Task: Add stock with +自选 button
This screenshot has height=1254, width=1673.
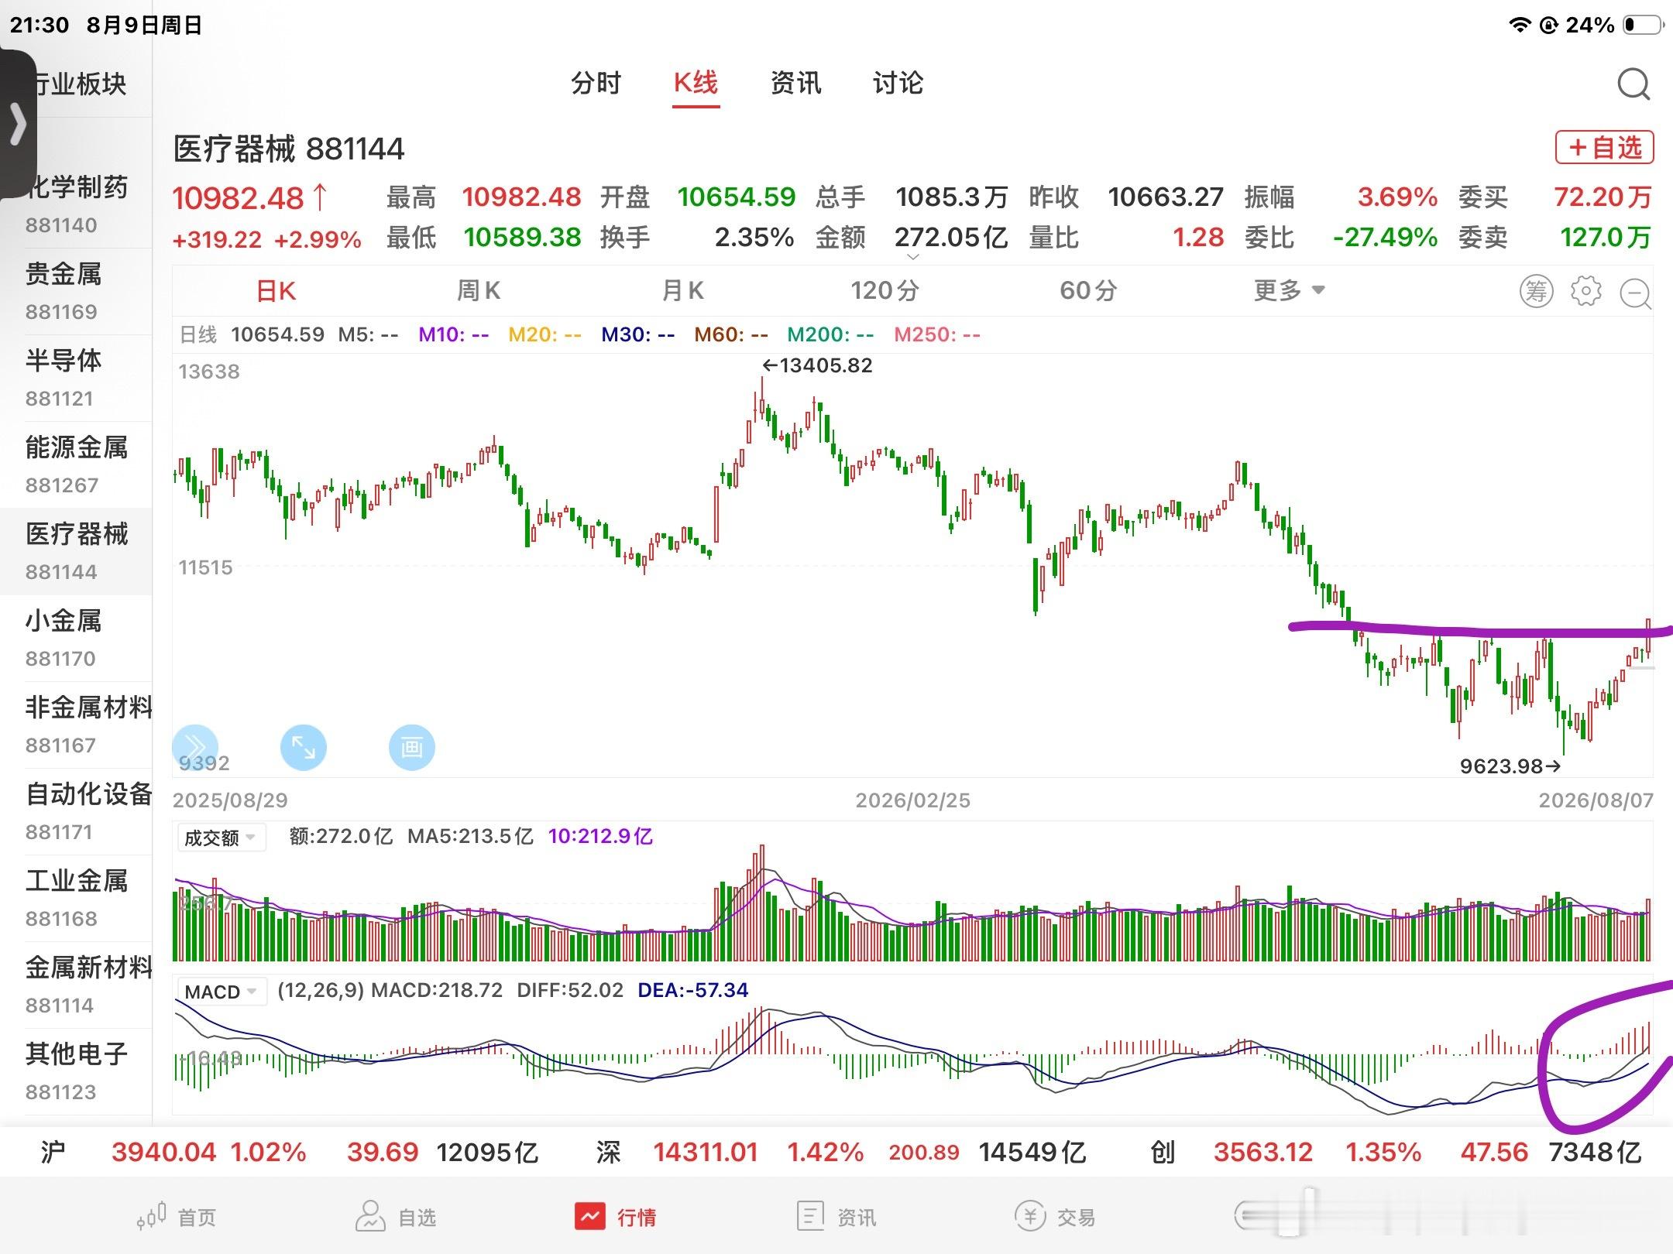Action: pos(1605,147)
